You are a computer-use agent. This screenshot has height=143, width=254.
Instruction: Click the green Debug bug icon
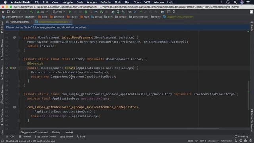click(x=86, y=12)
